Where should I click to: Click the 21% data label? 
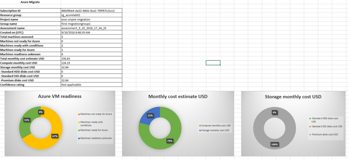pos(150,115)
